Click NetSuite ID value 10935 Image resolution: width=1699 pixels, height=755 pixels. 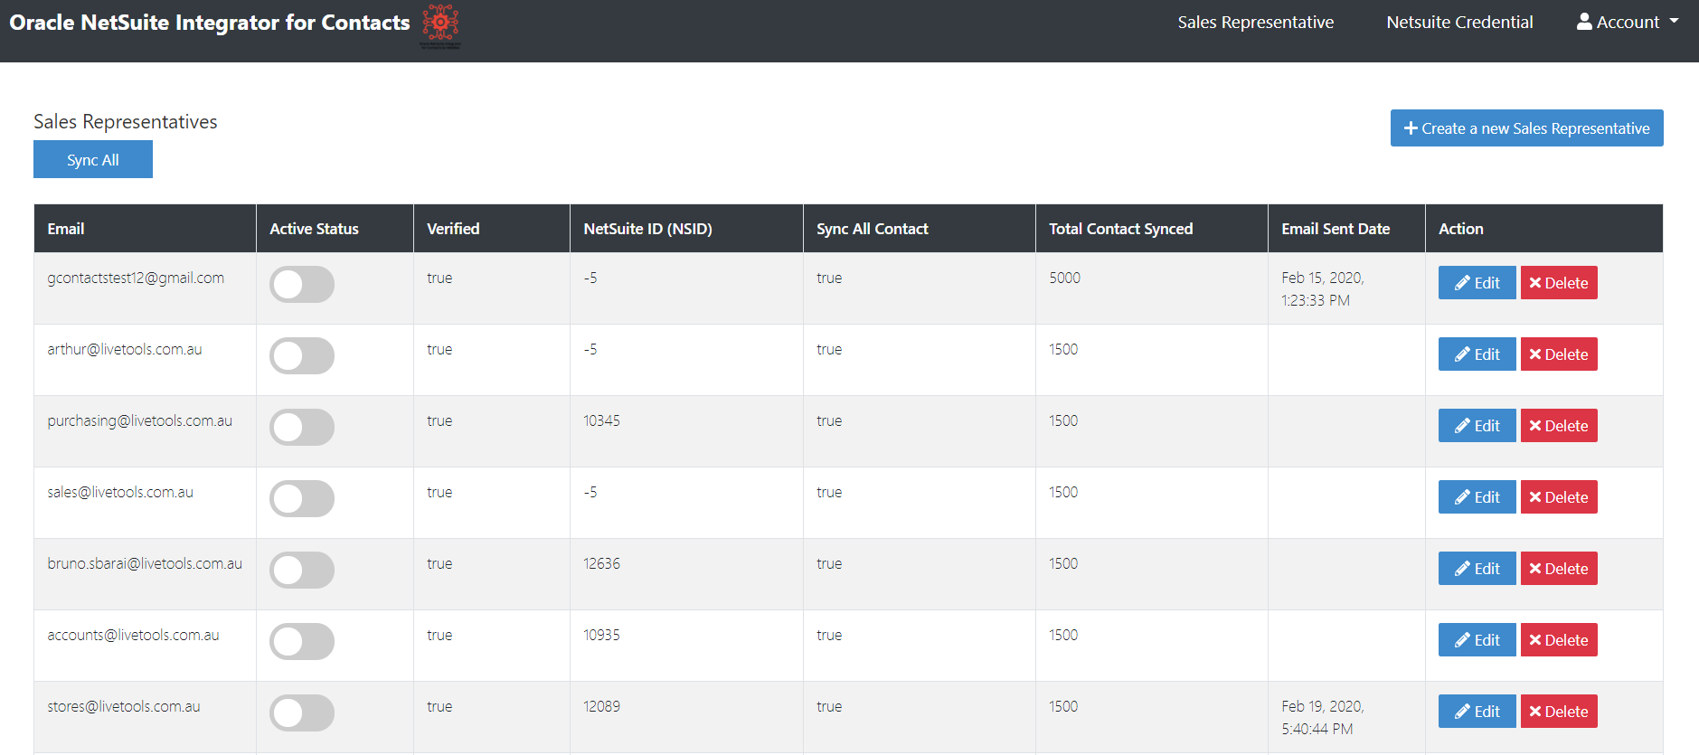(x=601, y=635)
